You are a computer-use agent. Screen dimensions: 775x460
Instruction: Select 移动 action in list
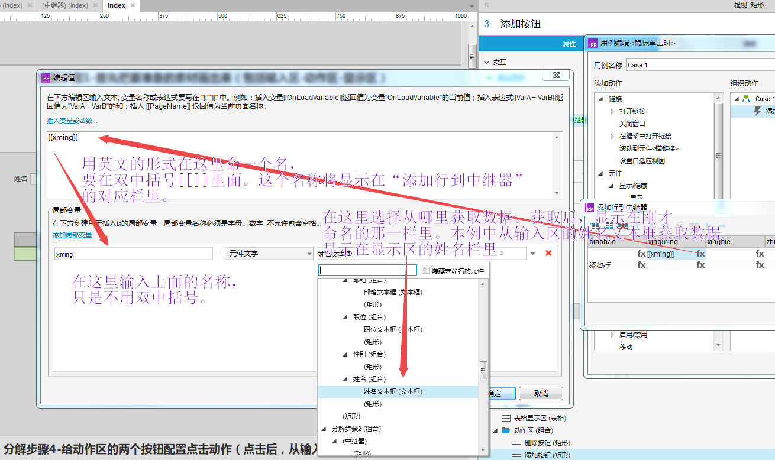tap(625, 347)
